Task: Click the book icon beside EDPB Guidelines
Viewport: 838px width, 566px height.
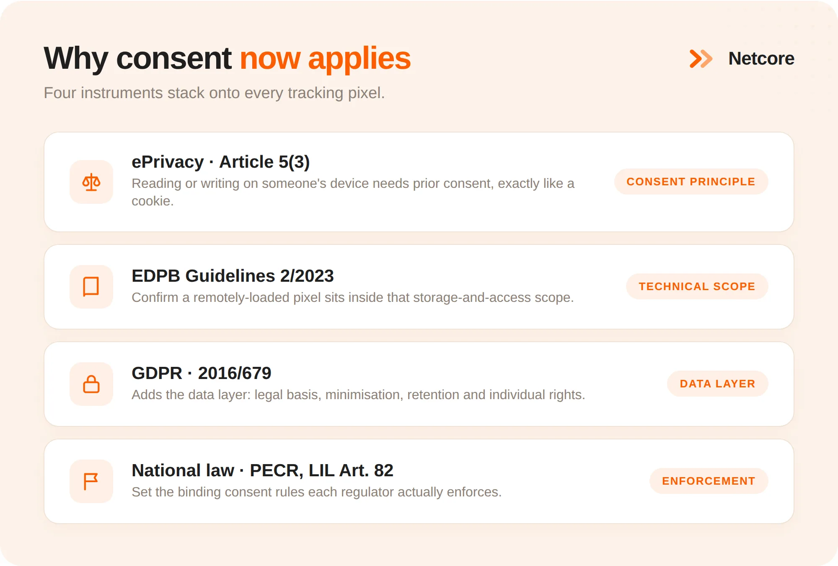Action: (91, 287)
